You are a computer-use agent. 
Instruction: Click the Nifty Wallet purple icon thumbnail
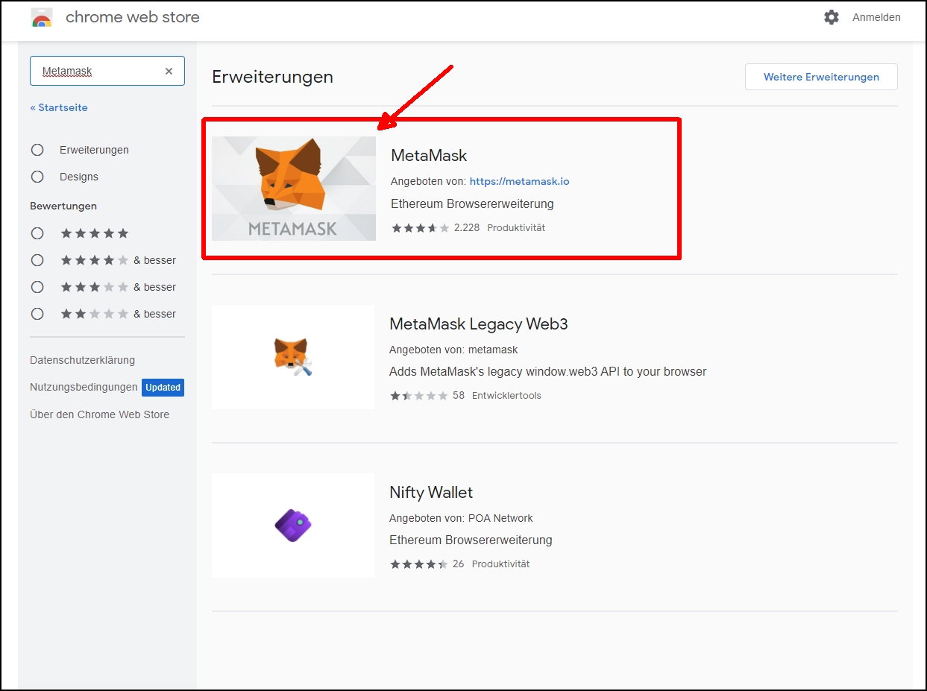pyautogui.click(x=293, y=525)
